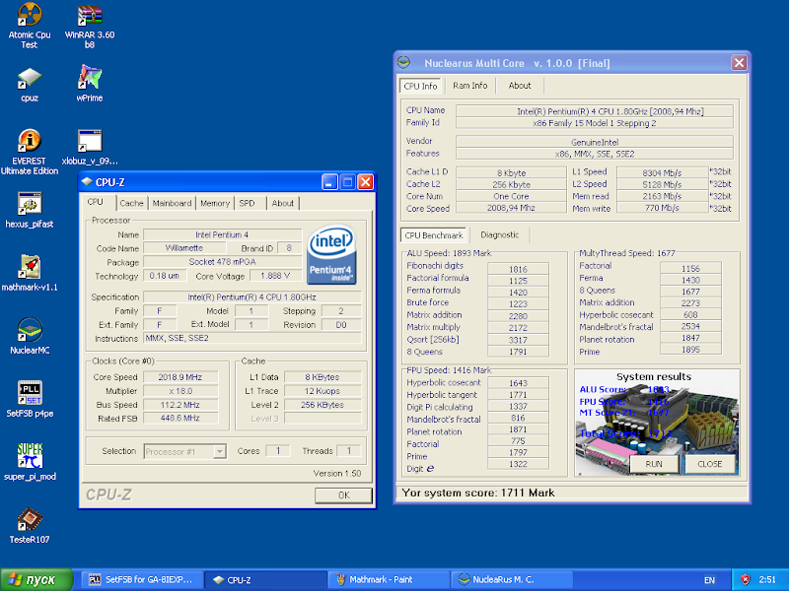The image size is (789, 591).
Task: Activate the NucleaRus M. C. taskbar item
Action: coord(512,580)
